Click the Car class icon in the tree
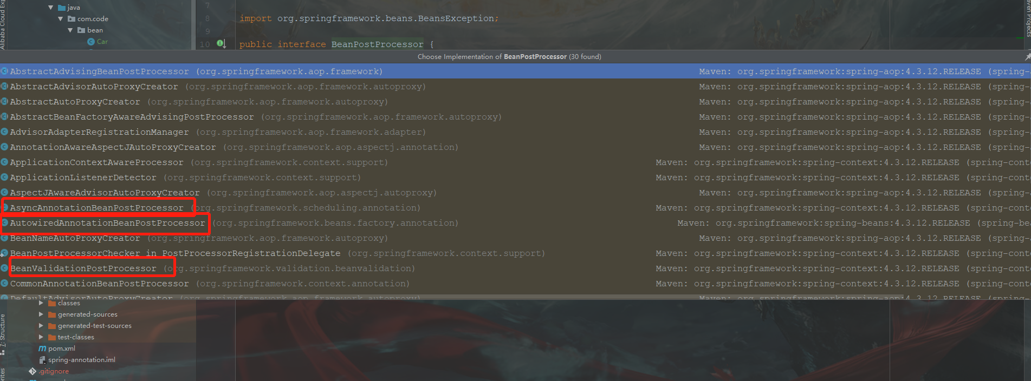This screenshot has width=1031, height=381. tap(91, 42)
